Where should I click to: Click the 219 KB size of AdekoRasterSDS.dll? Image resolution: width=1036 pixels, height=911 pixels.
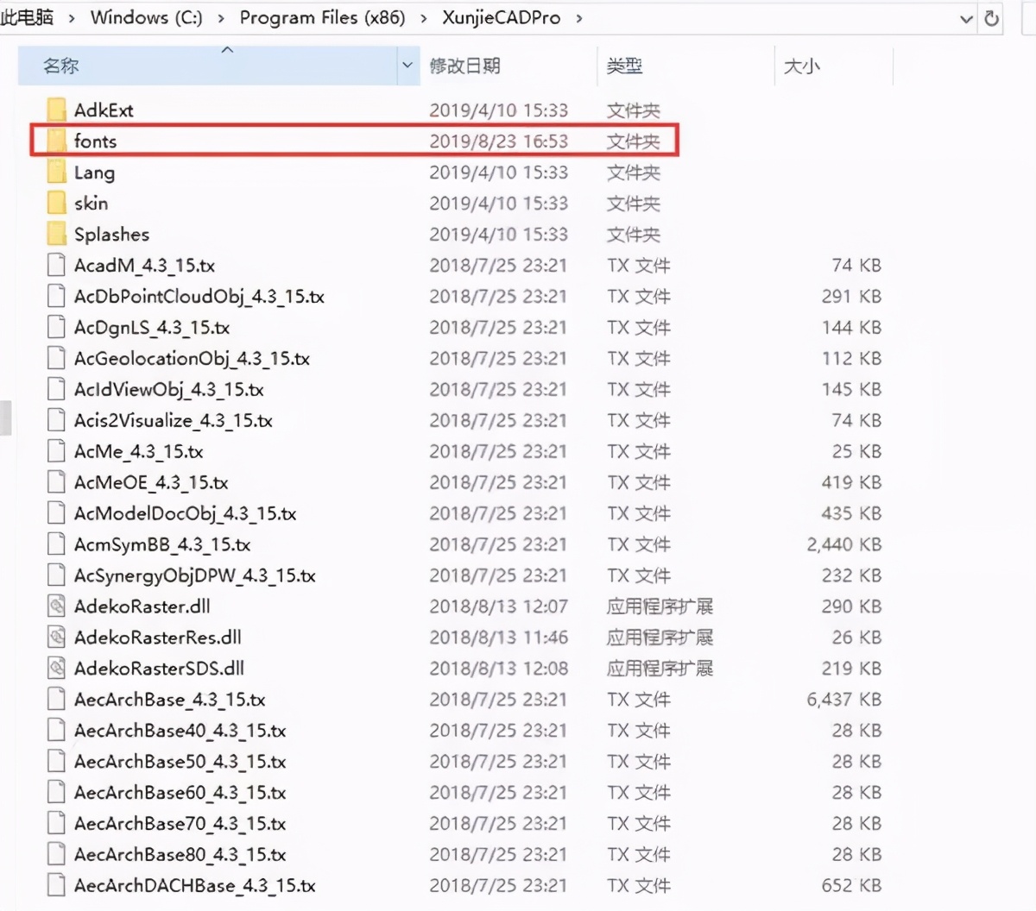point(851,669)
